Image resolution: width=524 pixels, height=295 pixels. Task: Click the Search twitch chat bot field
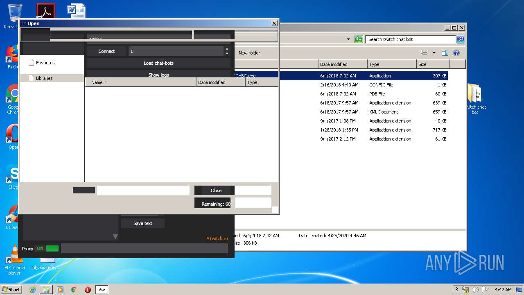[x=411, y=39]
